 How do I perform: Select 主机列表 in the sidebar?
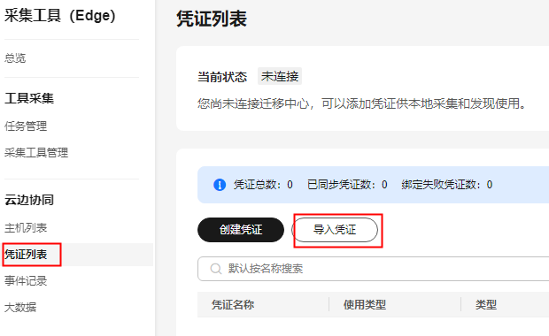click(x=26, y=228)
